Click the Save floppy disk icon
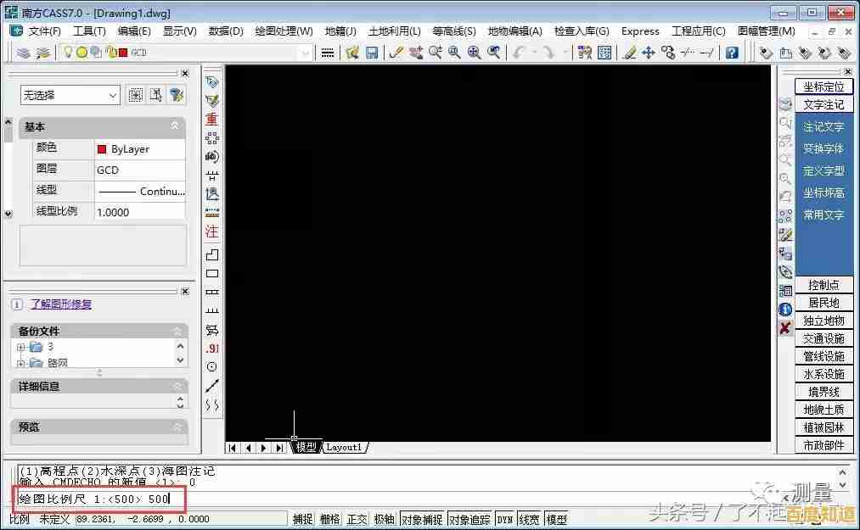This screenshot has width=860, height=530. 372,53
